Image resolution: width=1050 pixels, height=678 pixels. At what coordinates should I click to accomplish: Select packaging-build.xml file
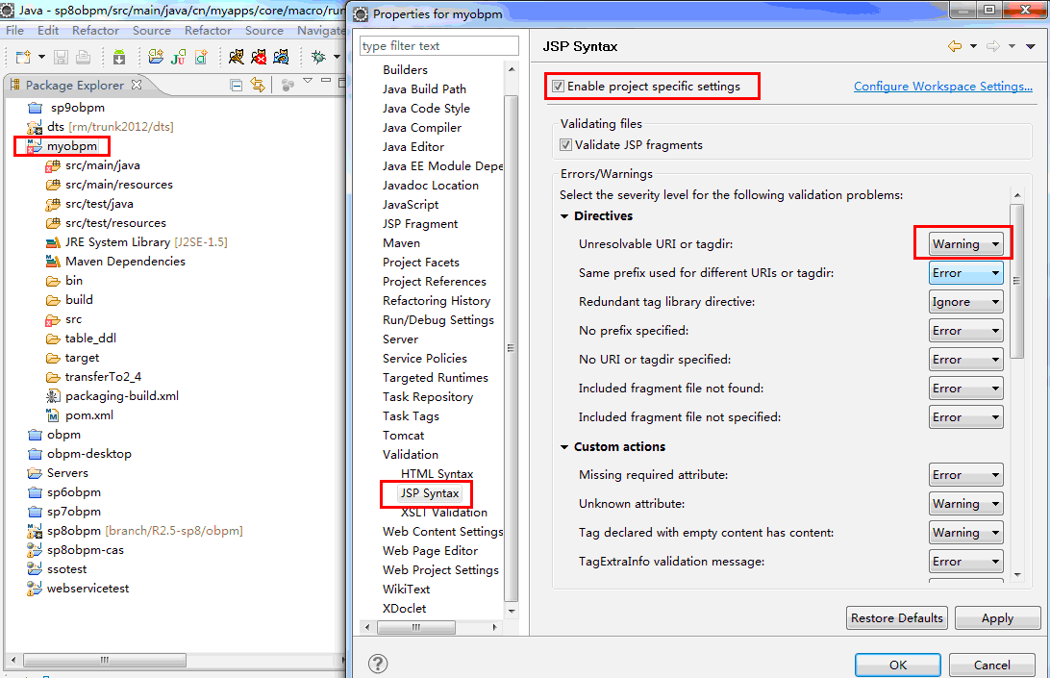[122, 396]
